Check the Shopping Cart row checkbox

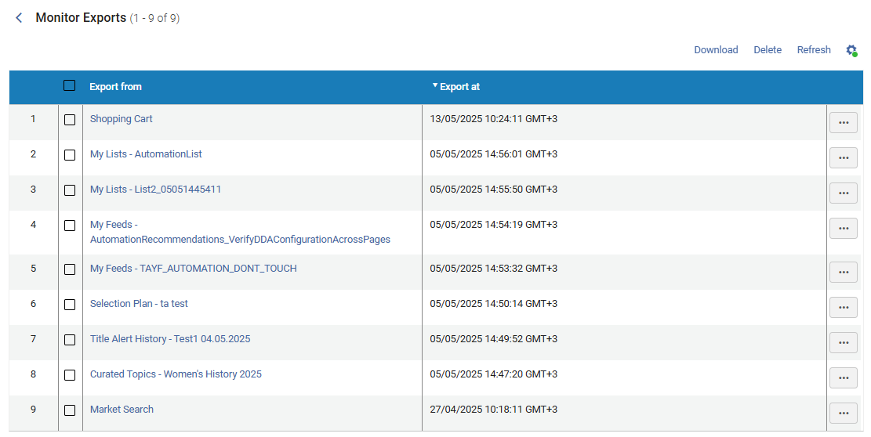pos(70,120)
